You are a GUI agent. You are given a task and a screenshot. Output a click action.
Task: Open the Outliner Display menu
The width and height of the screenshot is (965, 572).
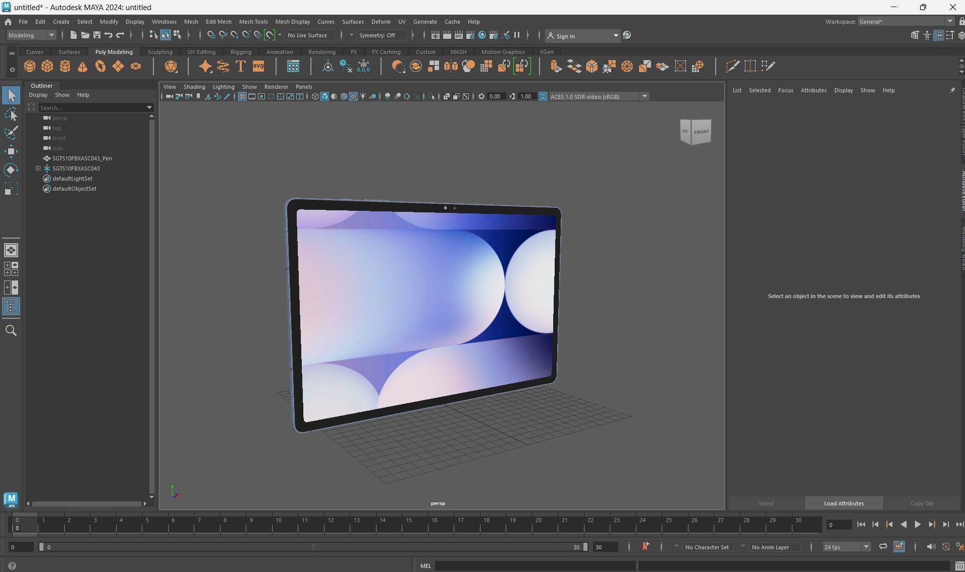point(38,95)
